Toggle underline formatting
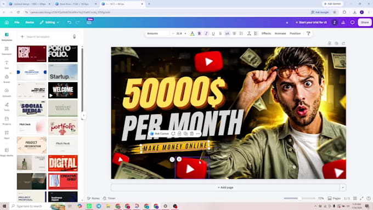This screenshot has height=210, width=373. (x=213, y=33)
